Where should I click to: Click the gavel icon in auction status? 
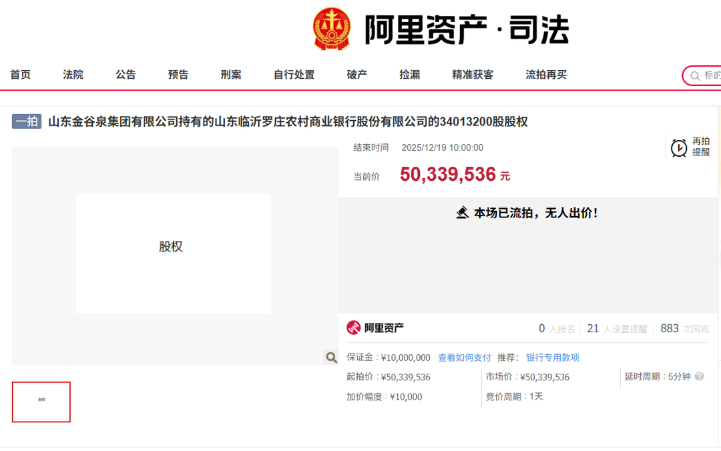[462, 213]
